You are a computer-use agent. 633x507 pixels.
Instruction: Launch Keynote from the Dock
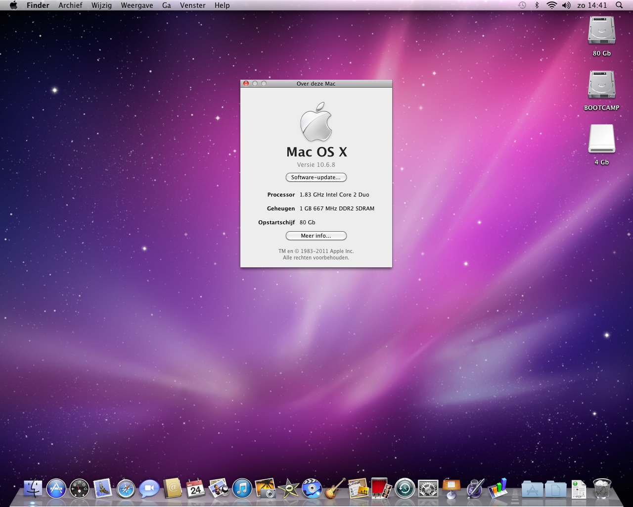pyautogui.click(x=451, y=489)
